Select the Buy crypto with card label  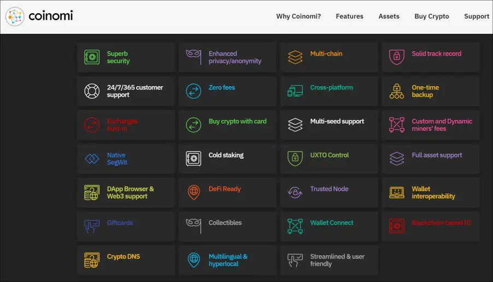pos(237,122)
